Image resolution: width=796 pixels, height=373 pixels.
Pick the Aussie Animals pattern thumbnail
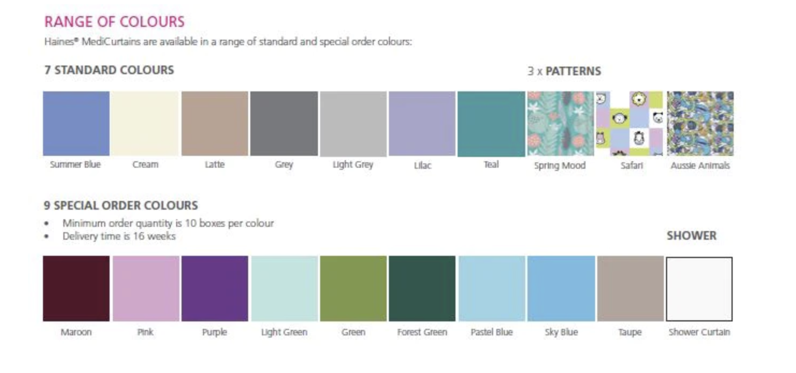pos(700,124)
